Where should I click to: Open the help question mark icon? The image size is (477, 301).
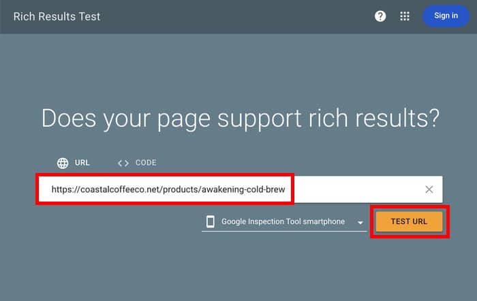tap(380, 16)
